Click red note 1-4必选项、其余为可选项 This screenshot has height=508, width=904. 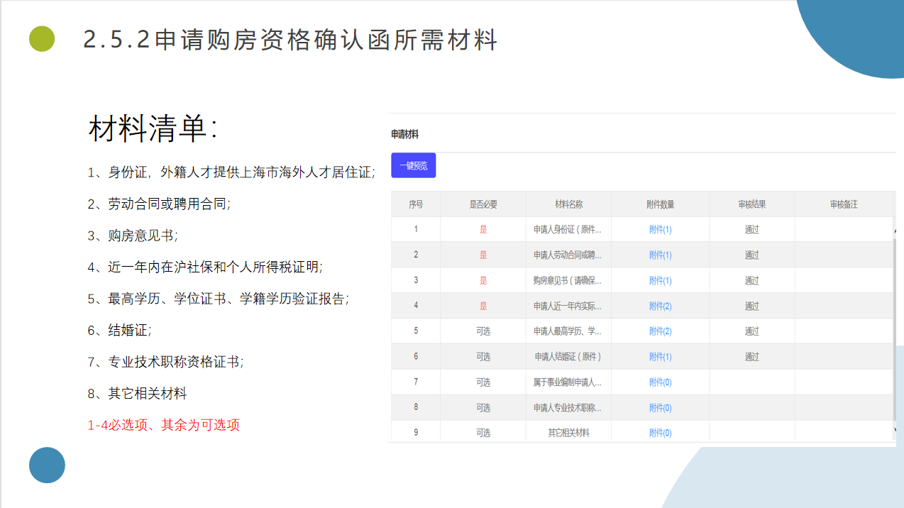(163, 425)
